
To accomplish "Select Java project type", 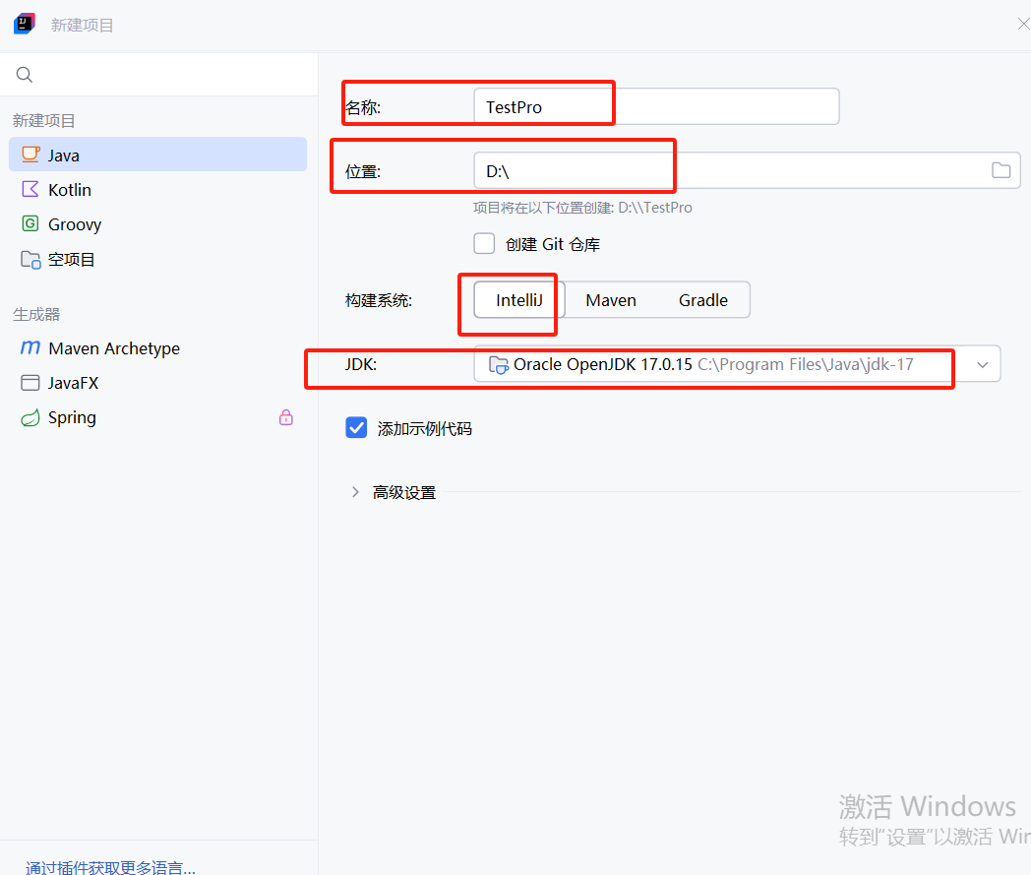I will [x=157, y=155].
